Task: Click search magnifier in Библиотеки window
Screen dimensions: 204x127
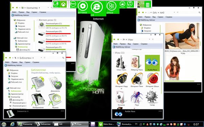Action: click(63, 58)
